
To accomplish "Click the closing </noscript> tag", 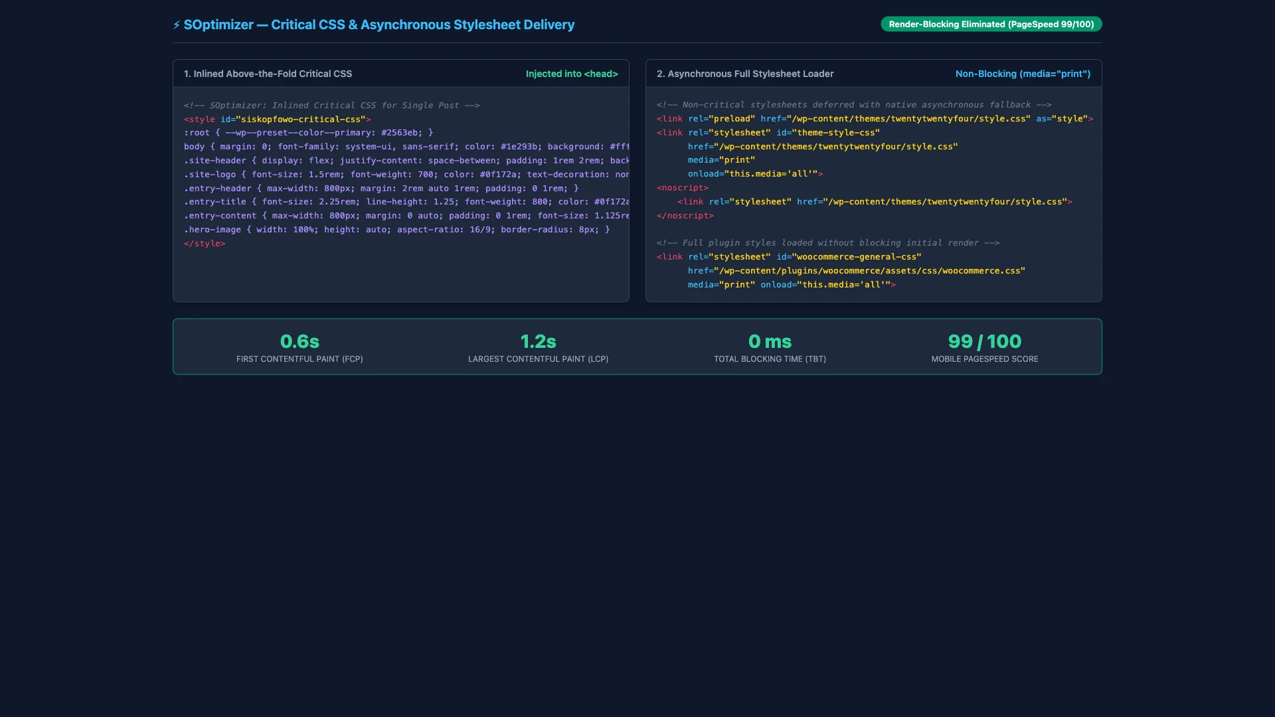I will 685,216.
